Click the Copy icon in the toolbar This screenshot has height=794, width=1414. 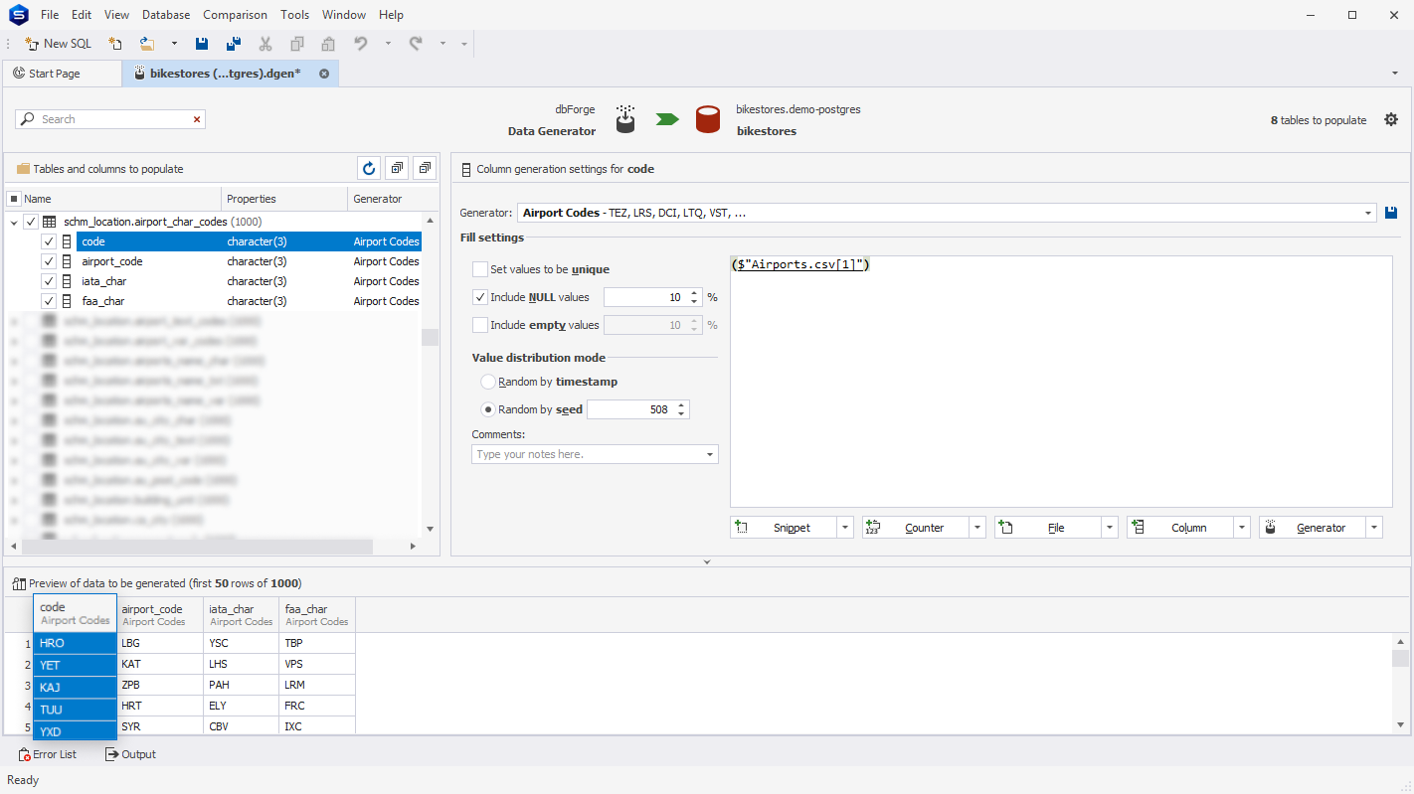point(296,44)
